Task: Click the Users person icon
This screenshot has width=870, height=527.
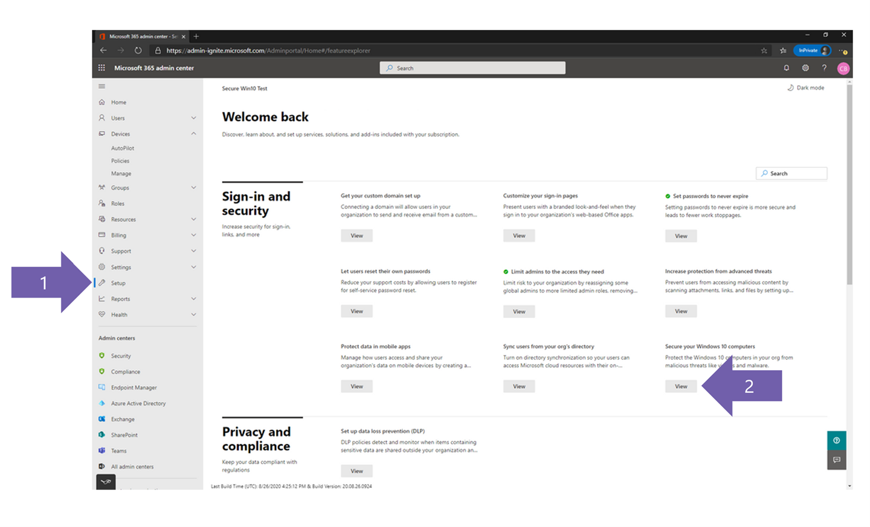Action: pos(101,118)
